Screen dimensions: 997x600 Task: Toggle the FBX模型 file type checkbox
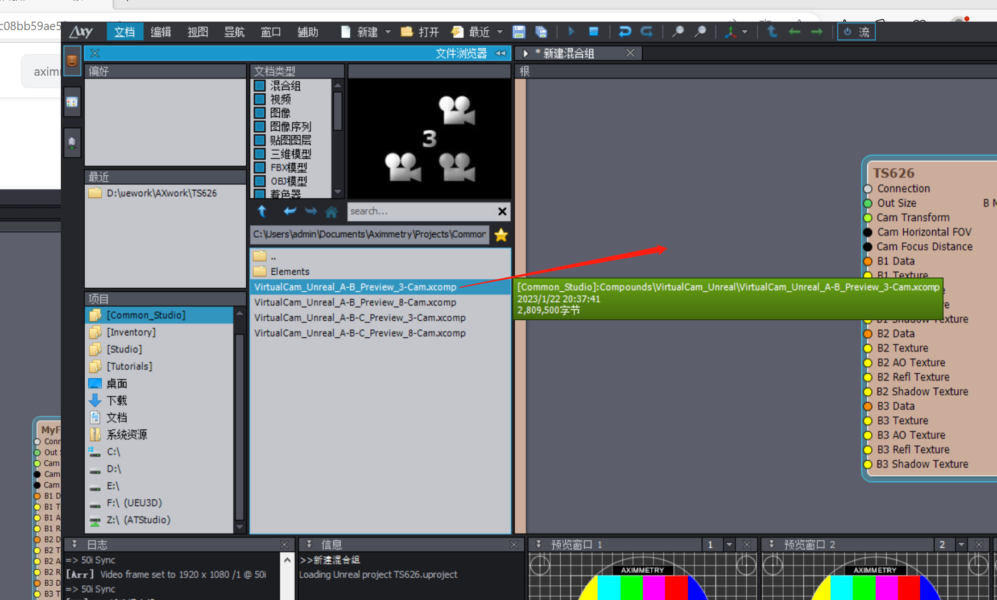point(260,168)
